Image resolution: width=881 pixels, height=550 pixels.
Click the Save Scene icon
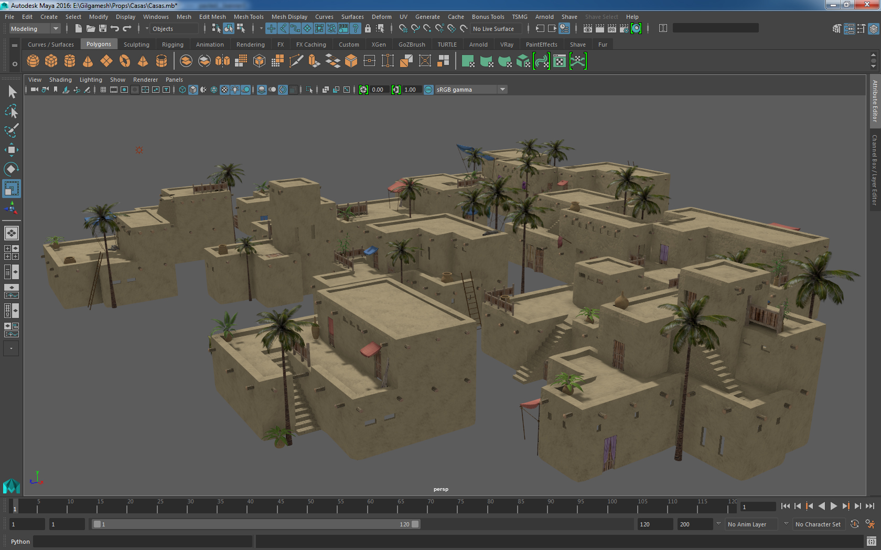[x=103, y=29]
